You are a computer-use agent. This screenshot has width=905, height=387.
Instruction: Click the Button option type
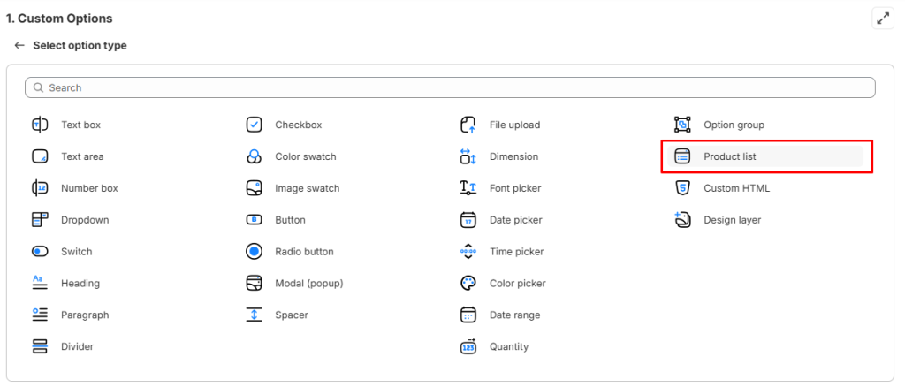pyautogui.click(x=290, y=220)
